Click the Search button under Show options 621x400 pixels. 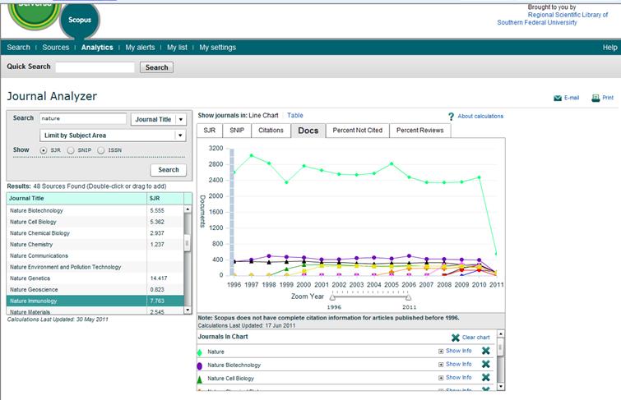169,170
